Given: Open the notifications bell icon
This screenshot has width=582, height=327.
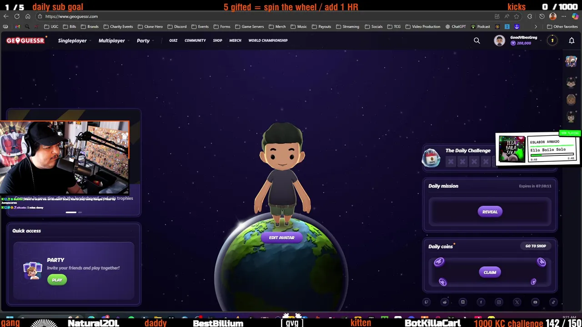Looking at the screenshot, I should click(572, 40).
